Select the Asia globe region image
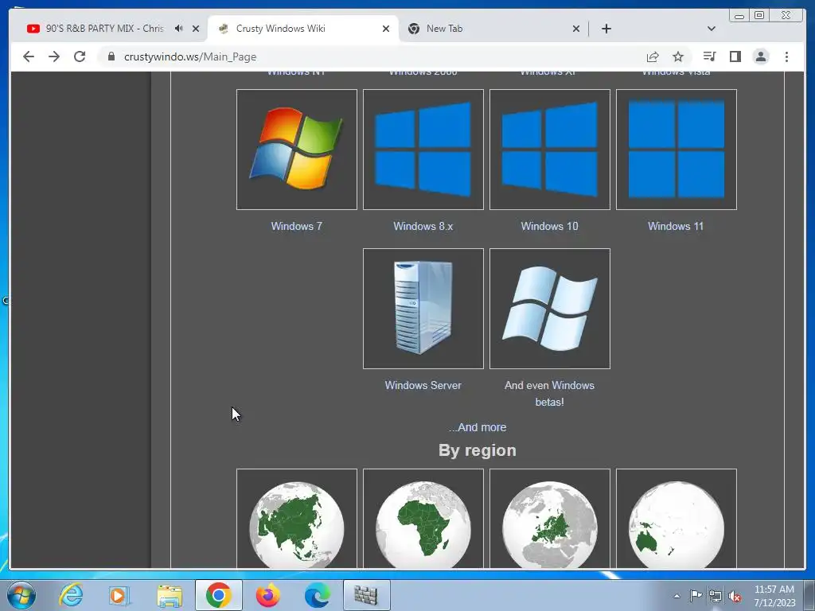 coord(297,519)
